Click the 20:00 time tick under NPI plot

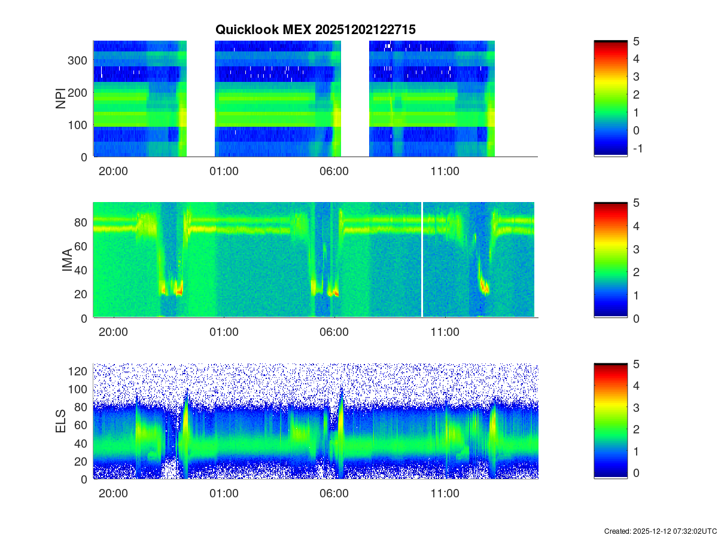click(x=113, y=172)
